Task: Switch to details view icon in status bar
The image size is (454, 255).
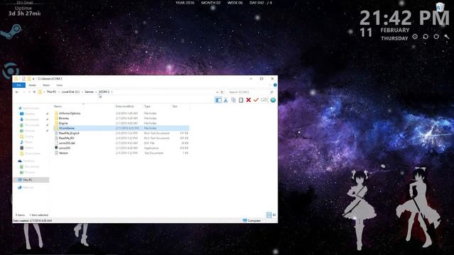Action: tap(269, 215)
